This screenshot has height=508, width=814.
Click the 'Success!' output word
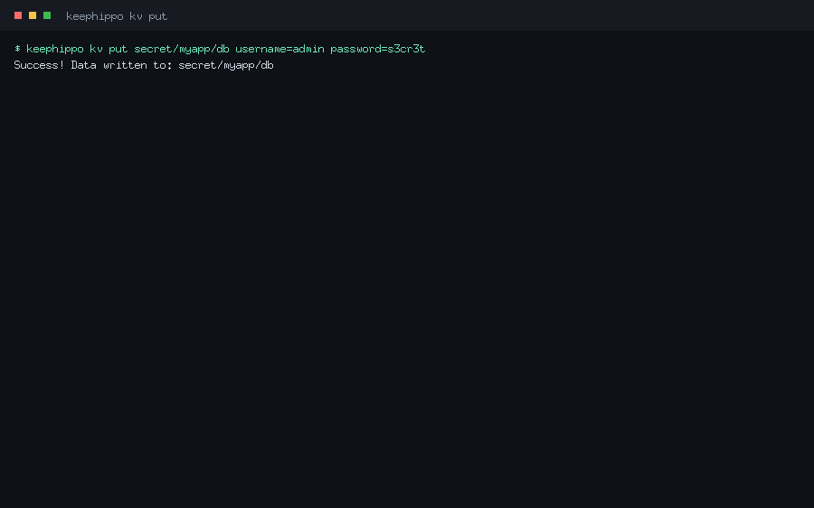tap(40, 65)
